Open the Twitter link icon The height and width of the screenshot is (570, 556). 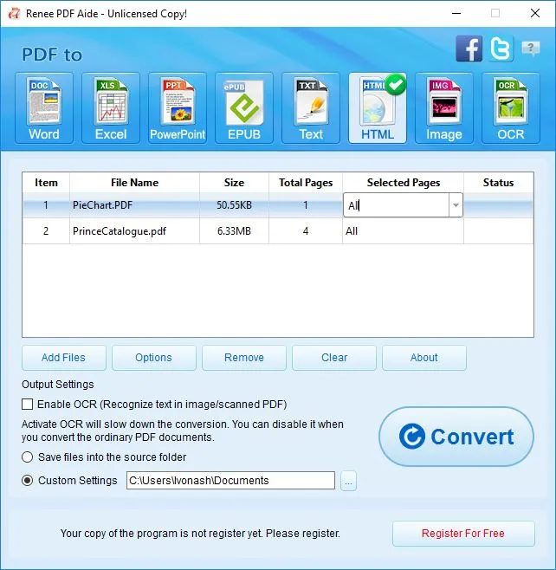pyautogui.click(x=501, y=49)
